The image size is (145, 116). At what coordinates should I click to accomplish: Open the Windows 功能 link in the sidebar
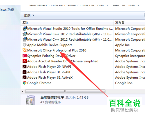coord(7,10)
